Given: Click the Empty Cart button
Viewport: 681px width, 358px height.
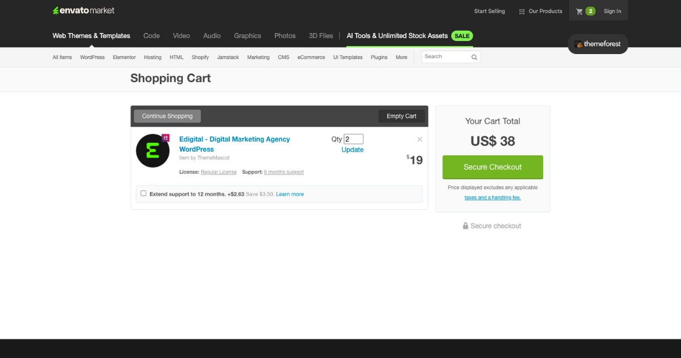Looking at the screenshot, I should (x=401, y=116).
